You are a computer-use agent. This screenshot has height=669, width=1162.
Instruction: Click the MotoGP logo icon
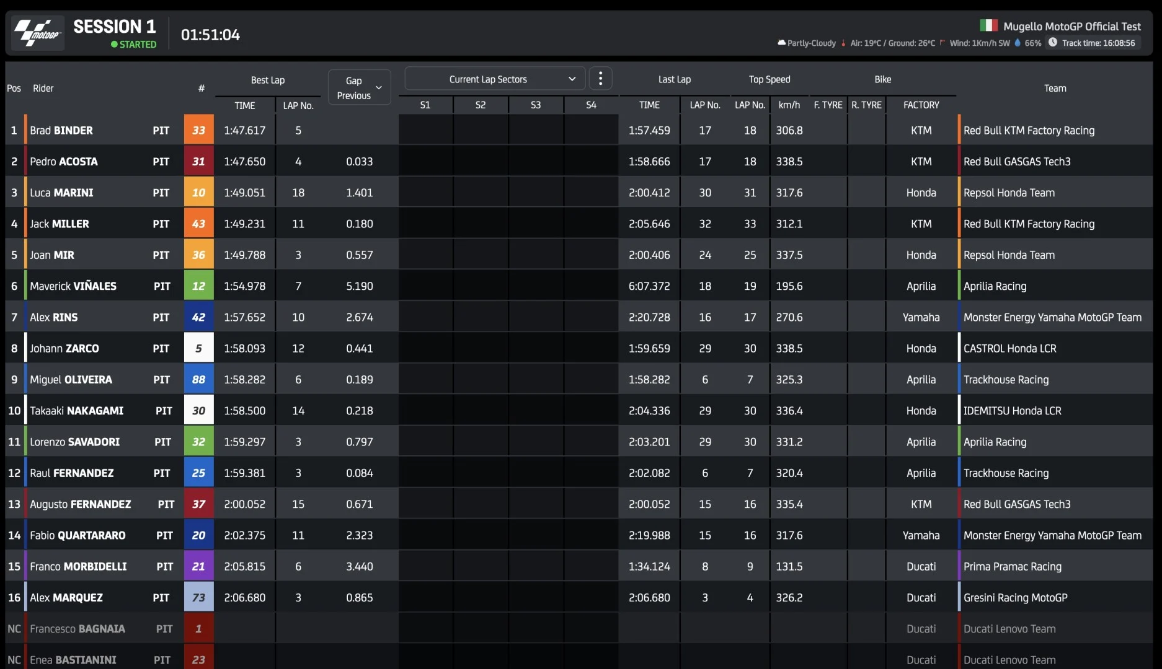(x=38, y=33)
